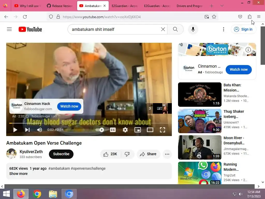Open a new tab with plus
Viewport: 265px width, 199px height.
tap(211, 6)
